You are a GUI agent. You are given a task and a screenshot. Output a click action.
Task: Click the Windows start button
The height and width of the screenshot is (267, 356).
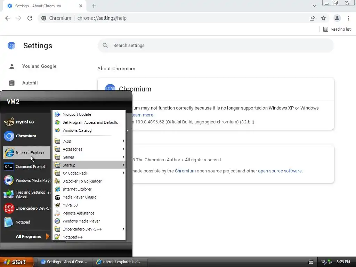point(16,262)
